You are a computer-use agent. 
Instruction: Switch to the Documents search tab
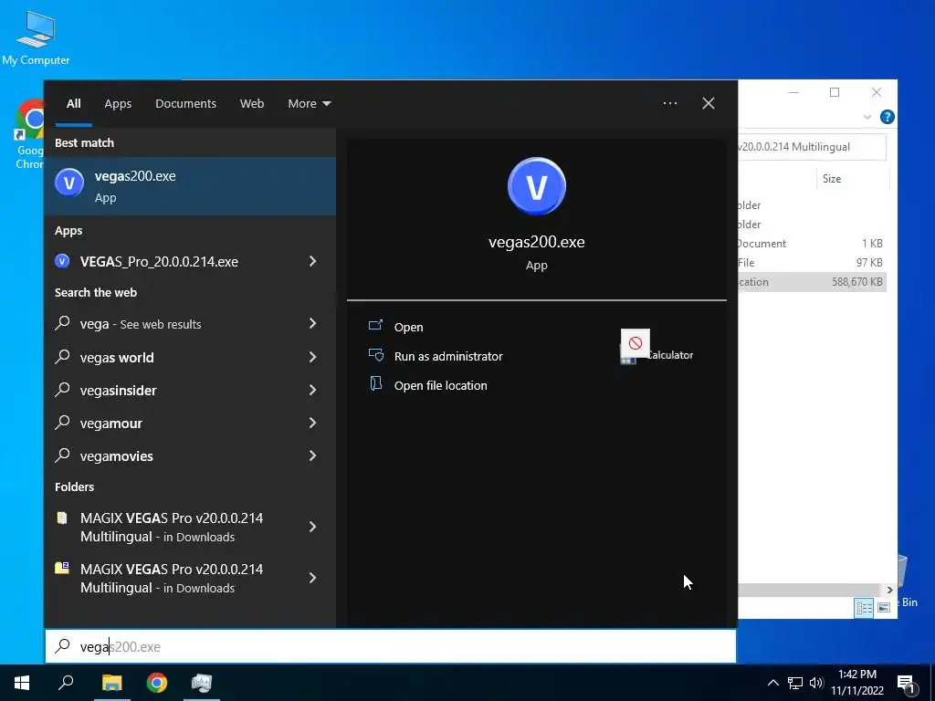185,103
